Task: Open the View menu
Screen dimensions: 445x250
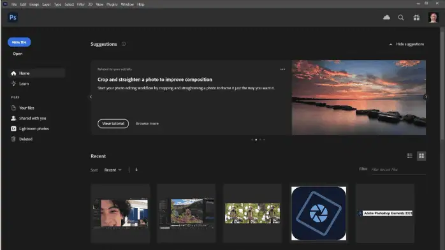Action: pos(99,4)
